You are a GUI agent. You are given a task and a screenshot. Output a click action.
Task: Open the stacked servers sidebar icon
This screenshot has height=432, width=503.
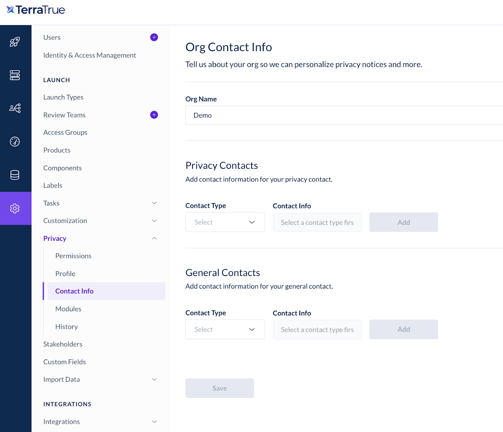click(15, 75)
